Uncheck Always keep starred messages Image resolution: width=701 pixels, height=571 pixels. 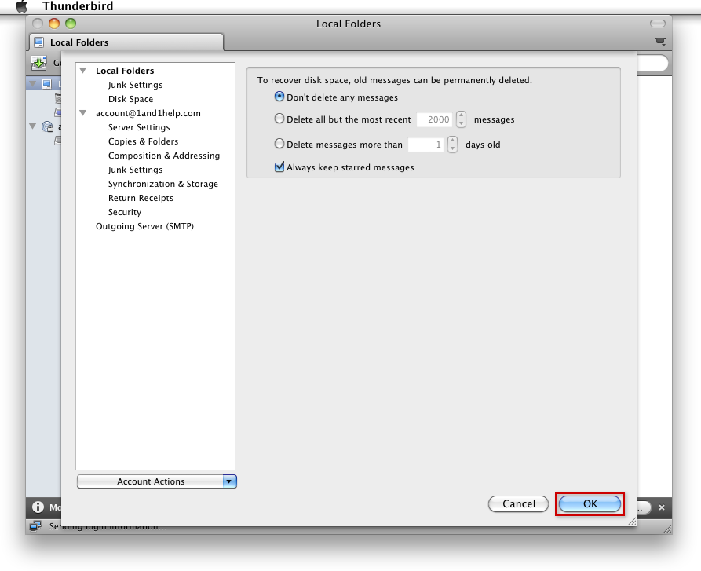tap(279, 167)
